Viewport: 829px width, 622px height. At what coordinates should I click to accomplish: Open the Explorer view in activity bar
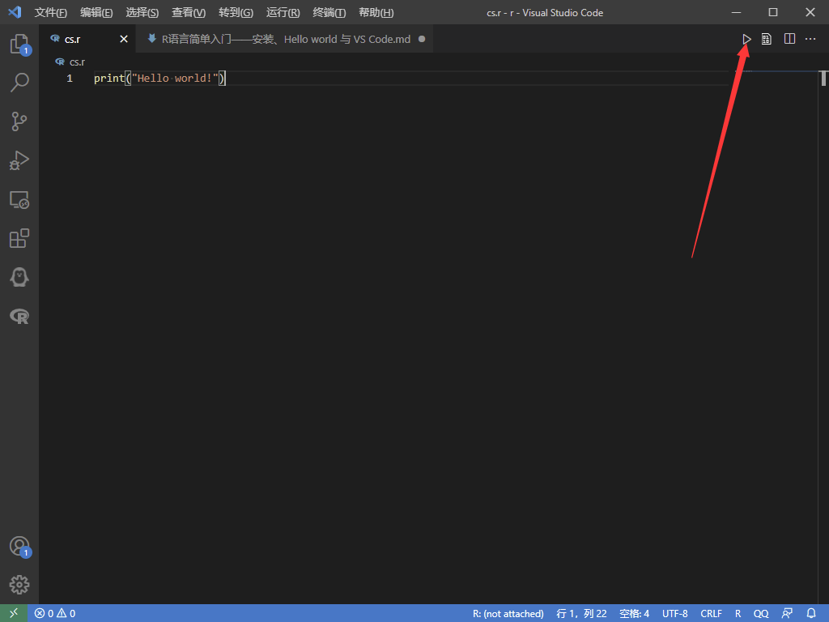(x=19, y=44)
